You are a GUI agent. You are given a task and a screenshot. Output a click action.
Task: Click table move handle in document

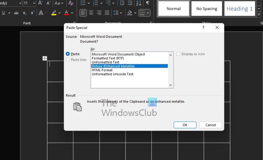pyautogui.click(x=45, y=58)
